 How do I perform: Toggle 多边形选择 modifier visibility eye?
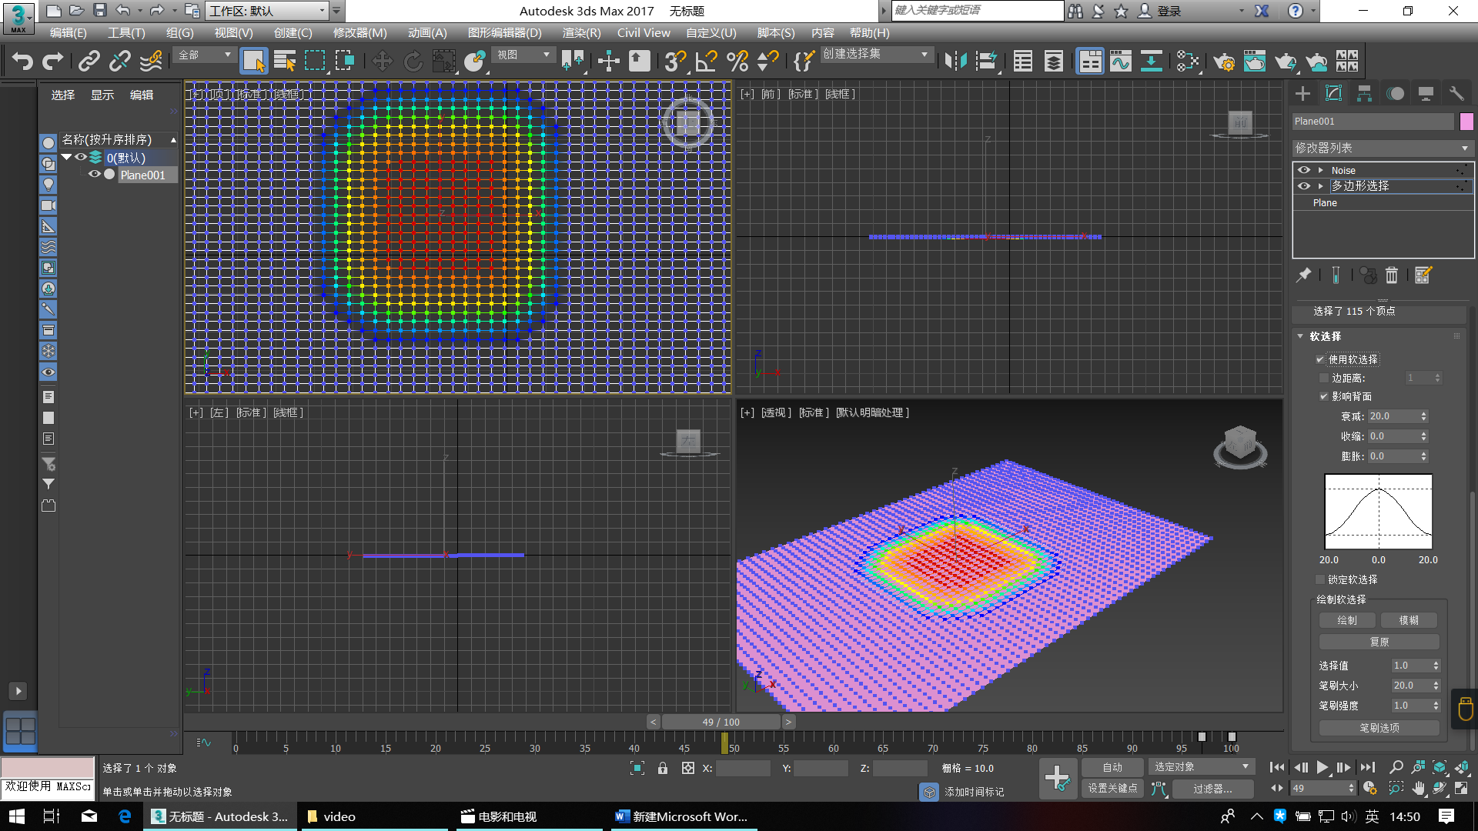tap(1304, 186)
